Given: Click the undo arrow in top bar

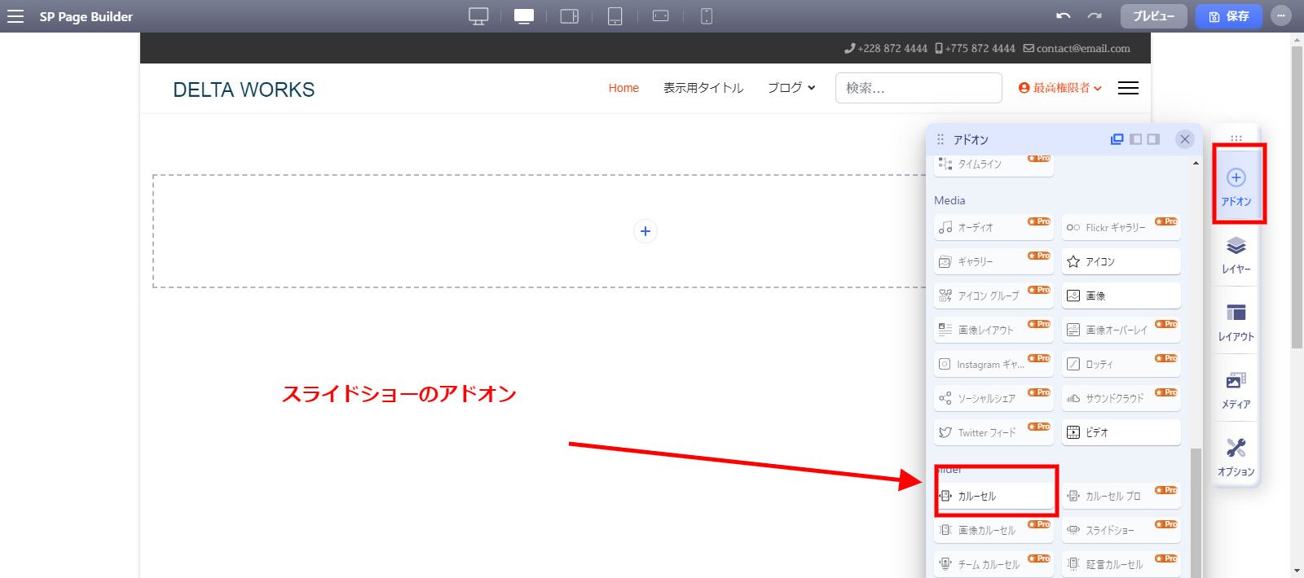Looking at the screenshot, I should tap(1063, 16).
